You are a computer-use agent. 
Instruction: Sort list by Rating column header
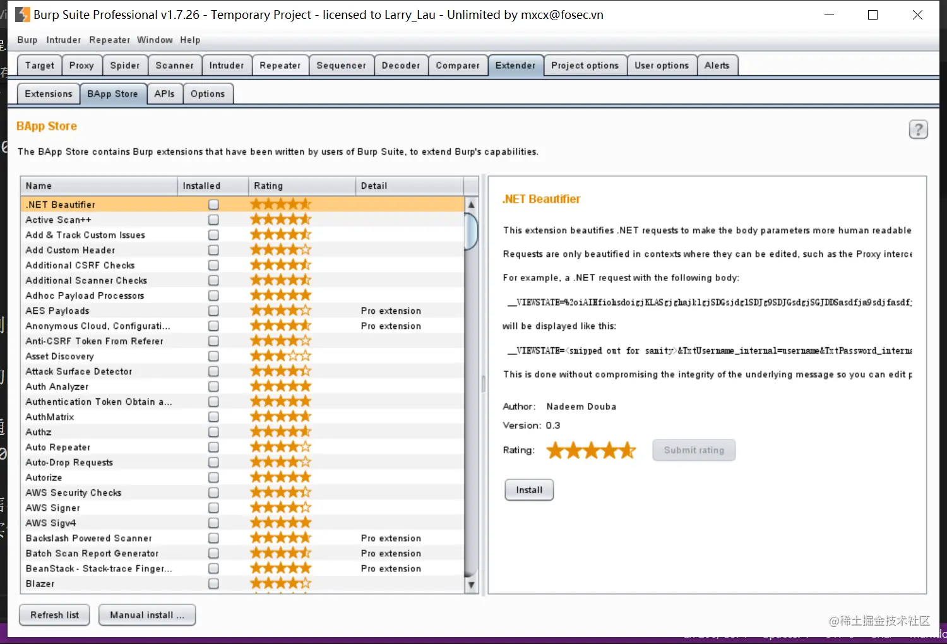tap(302, 186)
